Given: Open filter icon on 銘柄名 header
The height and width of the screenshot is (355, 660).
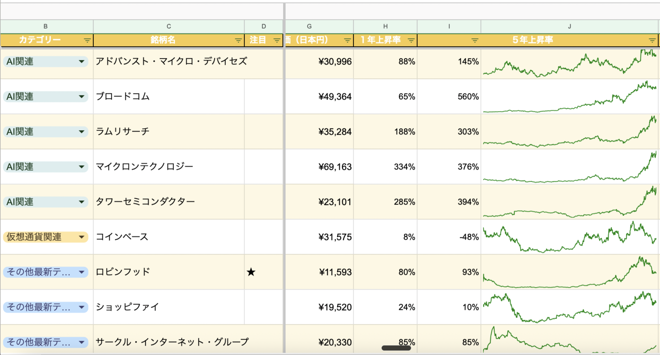Looking at the screenshot, I should coord(238,40).
